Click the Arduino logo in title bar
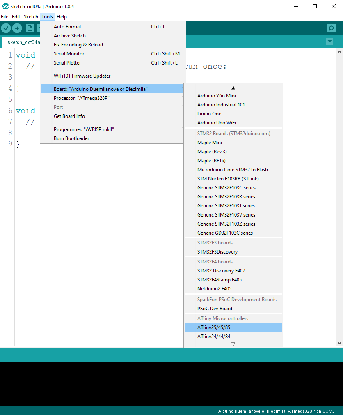The height and width of the screenshot is (415, 343). tap(6, 6)
